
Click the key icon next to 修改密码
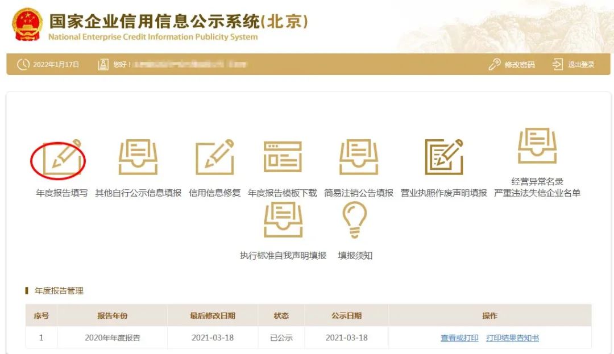coord(494,64)
